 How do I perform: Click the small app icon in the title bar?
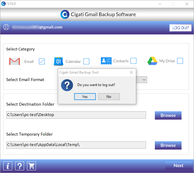pos(3,4)
